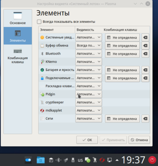Image resolution: width=158 pixels, height=166 pixels.
Task: Set shortcut for Системные уведомления row
Action: (x=122, y=37)
